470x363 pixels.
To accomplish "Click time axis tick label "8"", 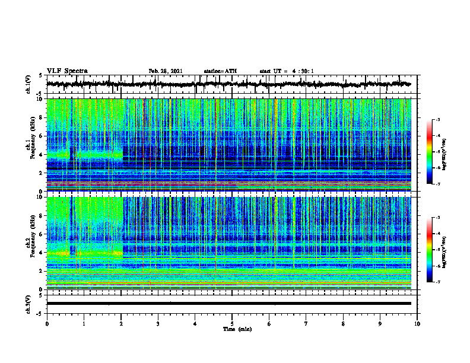I will point(343,324).
